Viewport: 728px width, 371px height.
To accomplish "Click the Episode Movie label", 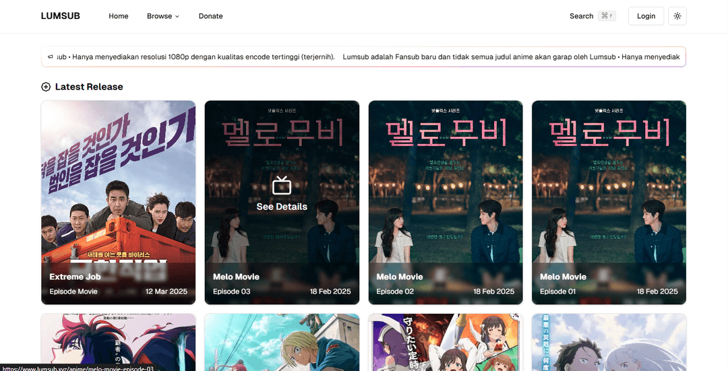I will click(x=73, y=292).
